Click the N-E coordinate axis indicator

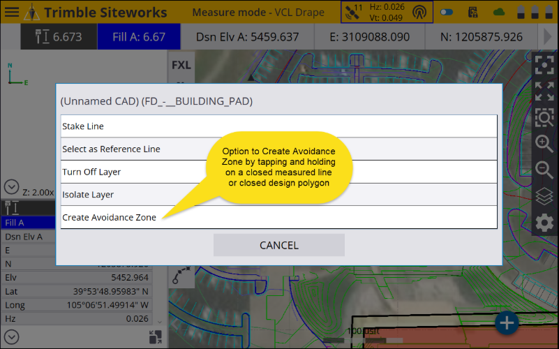[x=17, y=74]
